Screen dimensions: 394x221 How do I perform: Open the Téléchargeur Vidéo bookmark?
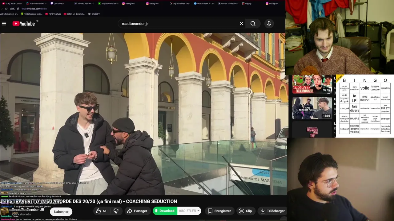click(x=31, y=14)
